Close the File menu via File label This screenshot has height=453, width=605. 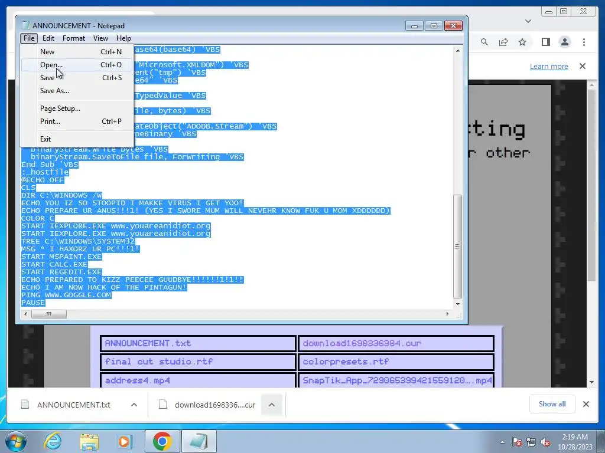29,38
